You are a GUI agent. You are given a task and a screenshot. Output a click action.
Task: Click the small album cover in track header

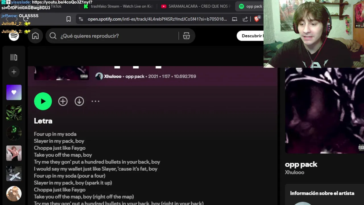coord(61,73)
